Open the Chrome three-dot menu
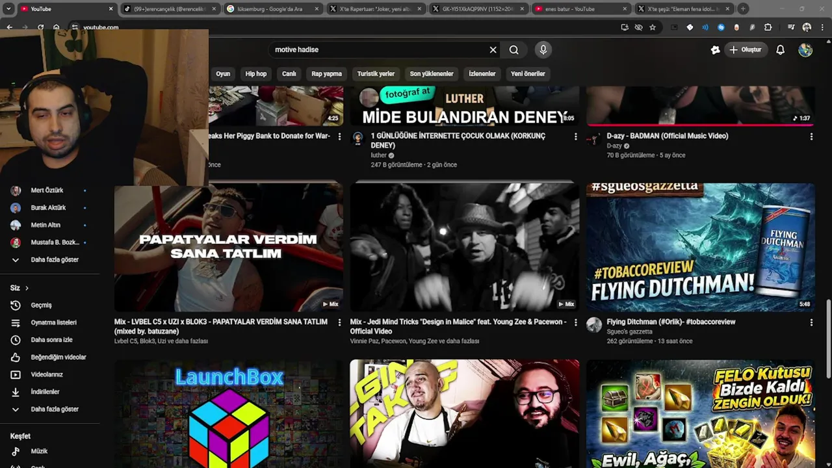Viewport: 832px width, 468px height. (x=822, y=27)
